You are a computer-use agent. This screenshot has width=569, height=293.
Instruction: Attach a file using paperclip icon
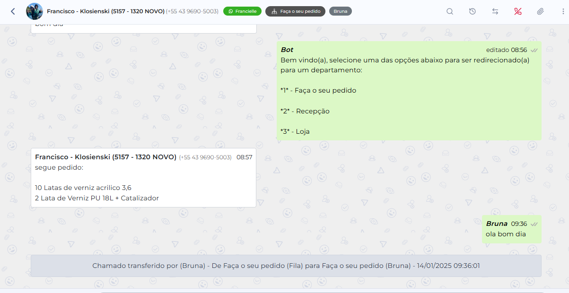pyautogui.click(x=540, y=11)
